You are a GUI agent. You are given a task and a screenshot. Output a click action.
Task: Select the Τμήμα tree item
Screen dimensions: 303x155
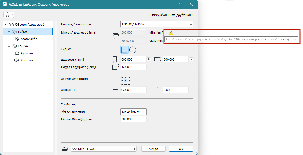tap(28, 32)
